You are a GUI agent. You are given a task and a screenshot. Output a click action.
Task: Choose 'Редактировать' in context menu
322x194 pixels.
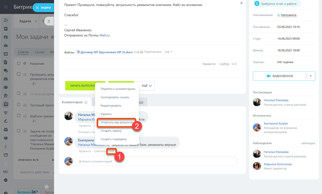coord(111,106)
